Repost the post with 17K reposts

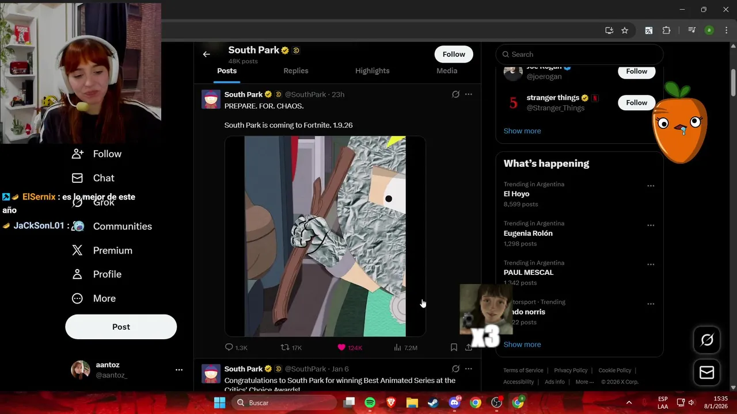point(291,347)
